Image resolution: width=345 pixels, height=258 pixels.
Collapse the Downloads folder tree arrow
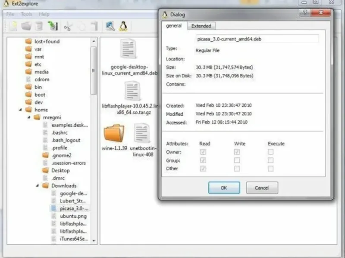(x=38, y=186)
